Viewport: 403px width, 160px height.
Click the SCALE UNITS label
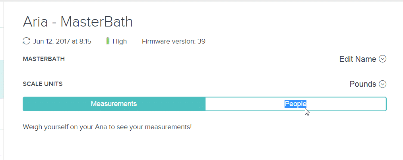coord(43,84)
